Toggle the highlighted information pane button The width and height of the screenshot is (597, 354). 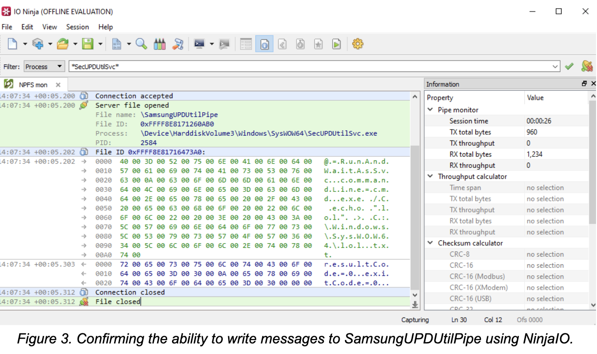point(264,44)
